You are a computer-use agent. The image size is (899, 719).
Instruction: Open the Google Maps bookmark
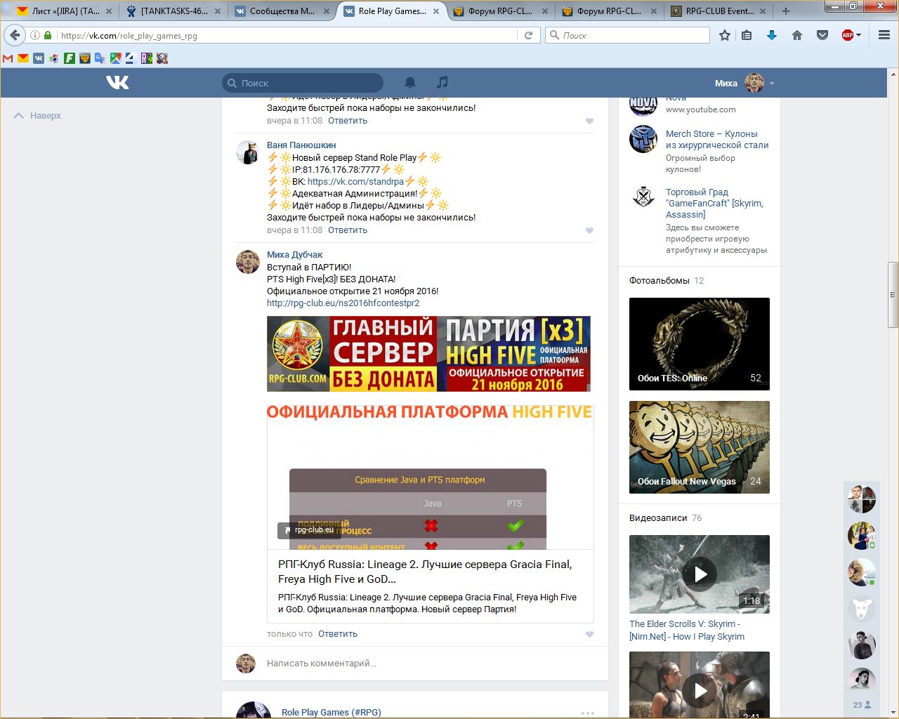116,58
